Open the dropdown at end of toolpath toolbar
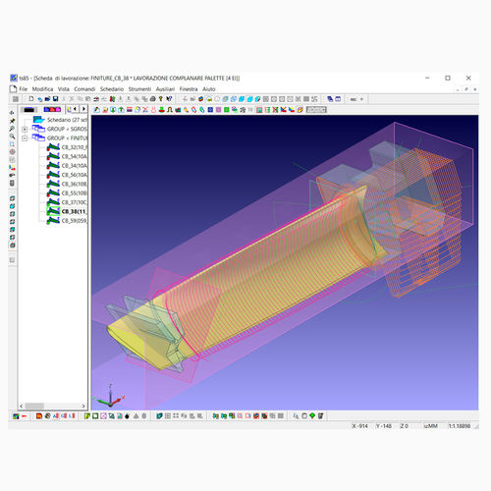491x491 pixels. coord(316,110)
